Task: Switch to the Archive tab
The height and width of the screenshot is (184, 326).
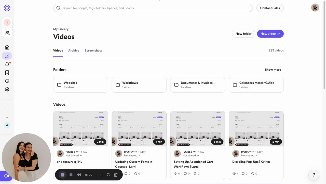Action: coord(74,51)
